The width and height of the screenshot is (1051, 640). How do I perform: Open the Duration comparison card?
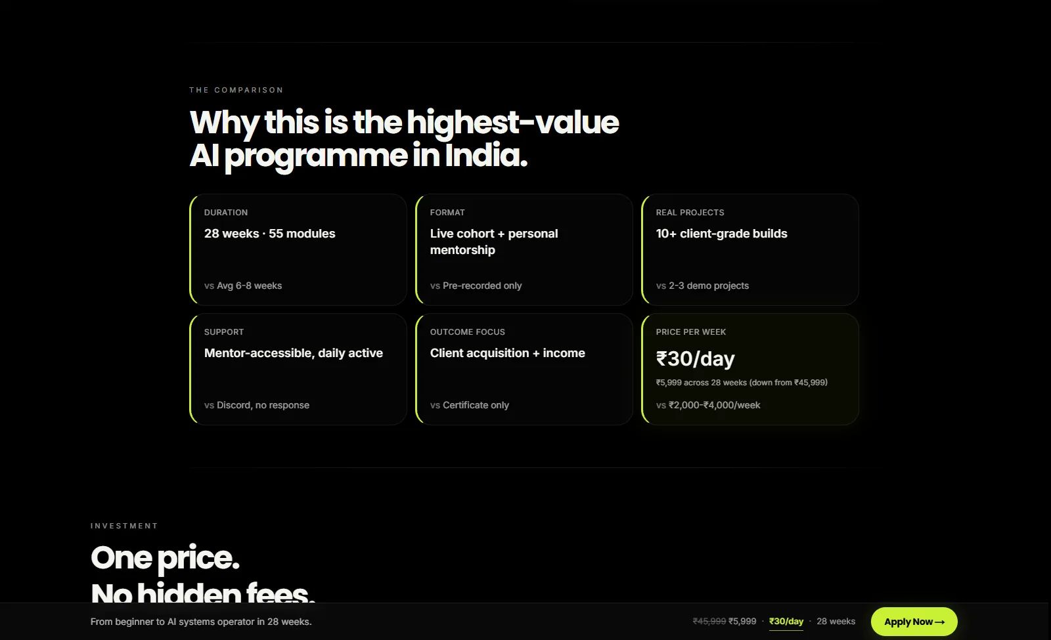[298, 249]
